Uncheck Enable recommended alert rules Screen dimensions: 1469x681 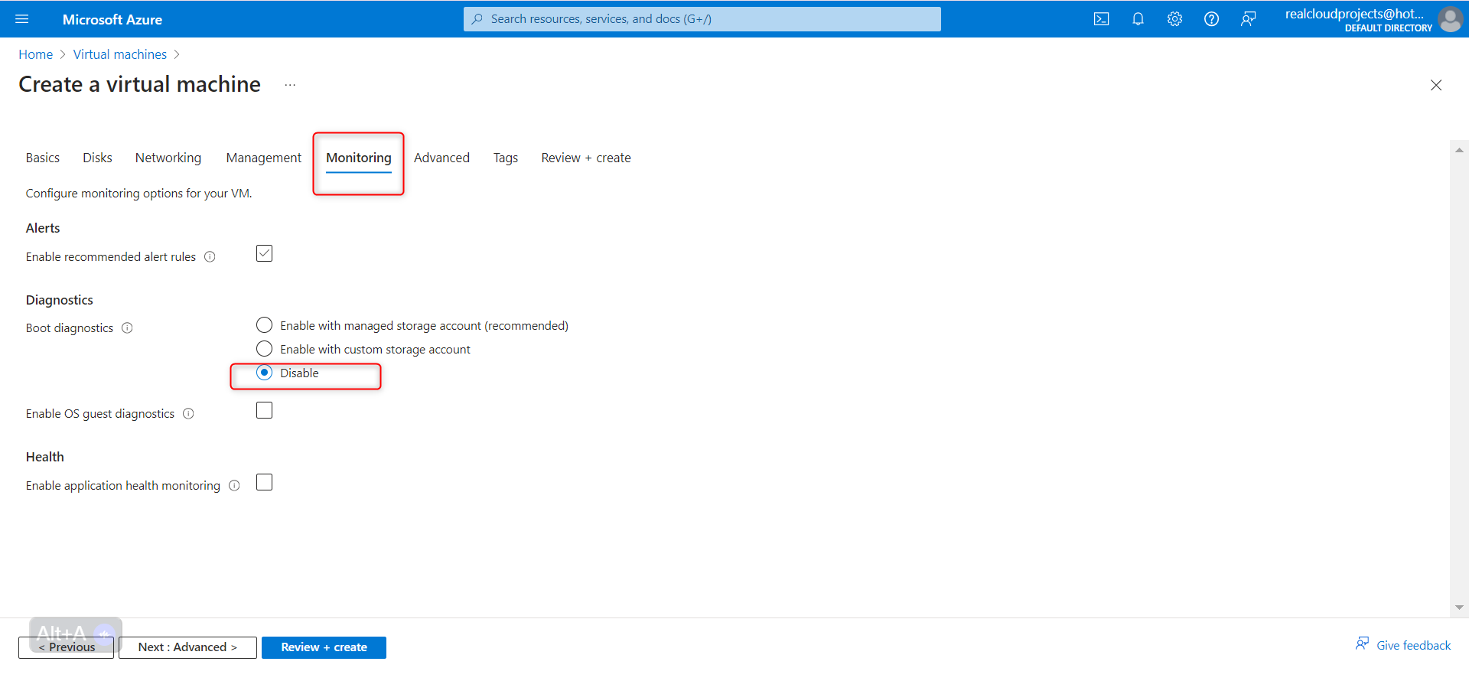(264, 253)
